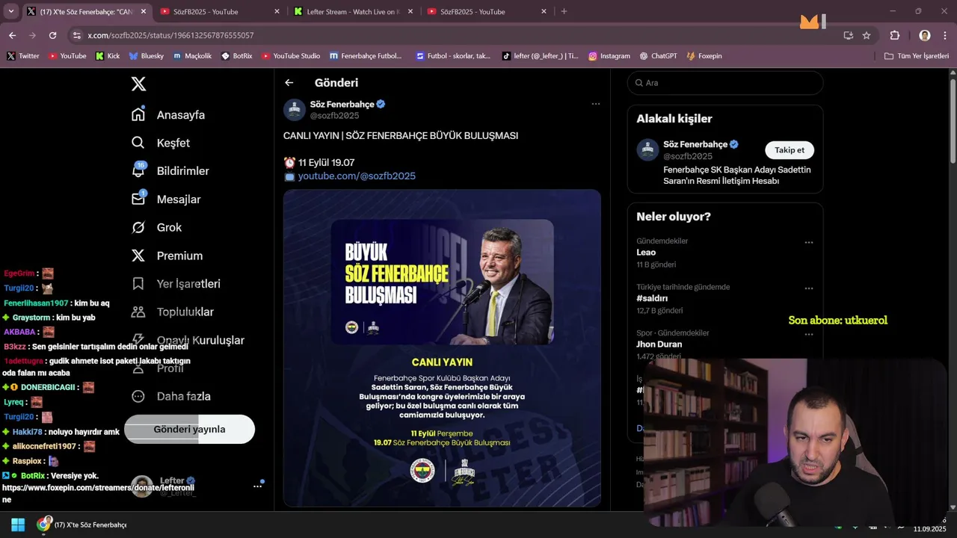Click Ara search field

coord(725,83)
